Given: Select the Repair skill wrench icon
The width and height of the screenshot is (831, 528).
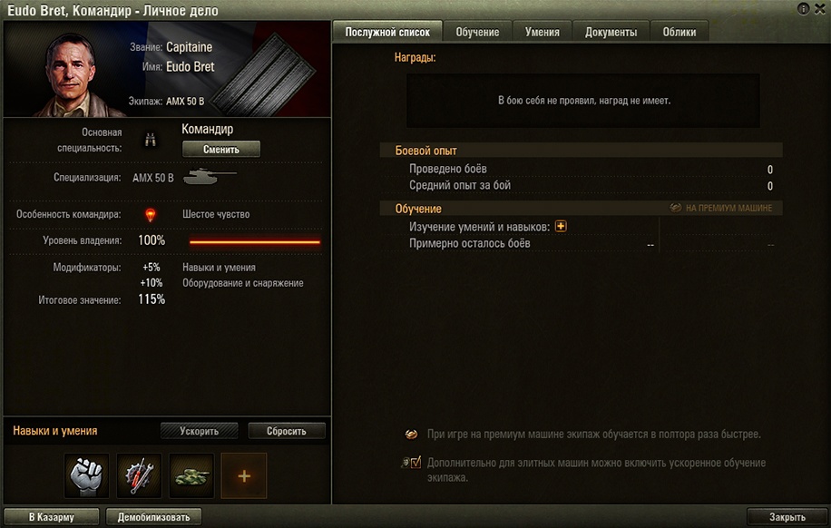Looking at the screenshot, I should [x=139, y=475].
